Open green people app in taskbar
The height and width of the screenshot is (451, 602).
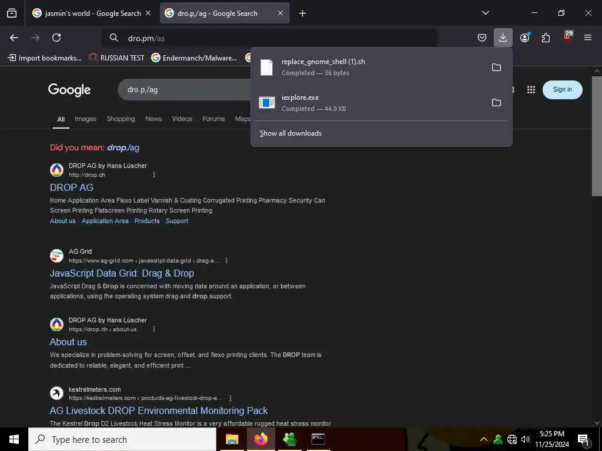tap(289, 439)
